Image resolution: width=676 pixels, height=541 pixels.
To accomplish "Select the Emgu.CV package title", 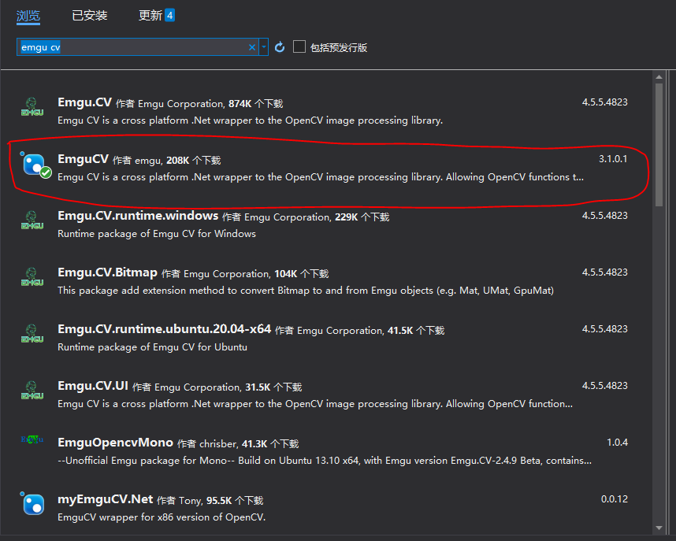I will point(84,102).
